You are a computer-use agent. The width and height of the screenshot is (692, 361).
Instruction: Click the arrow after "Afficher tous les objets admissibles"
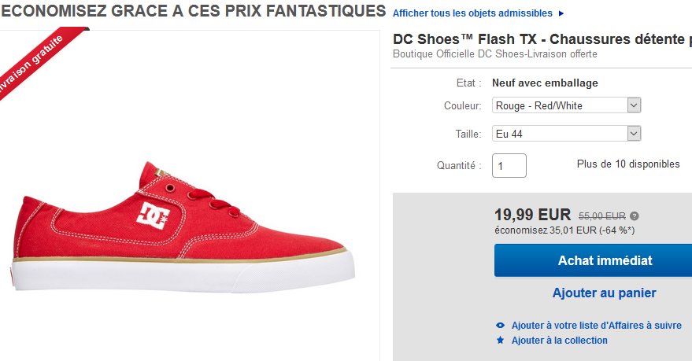[561, 13]
